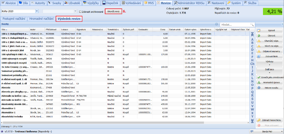
Task: Open the Hromadné načítání subtab
Action: point(41,19)
